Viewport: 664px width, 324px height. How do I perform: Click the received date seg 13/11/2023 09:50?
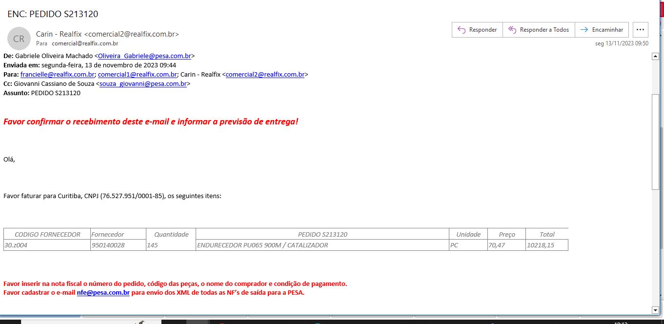coord(622,43)
